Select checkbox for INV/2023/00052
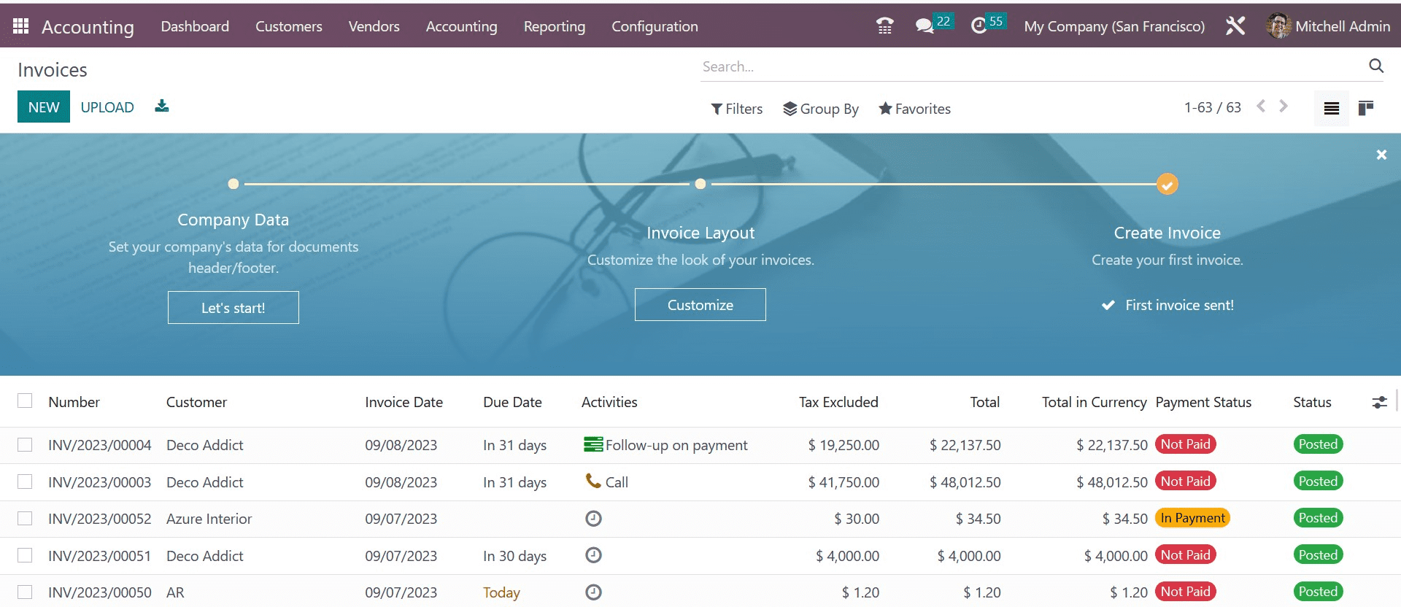 click(25, 518)
